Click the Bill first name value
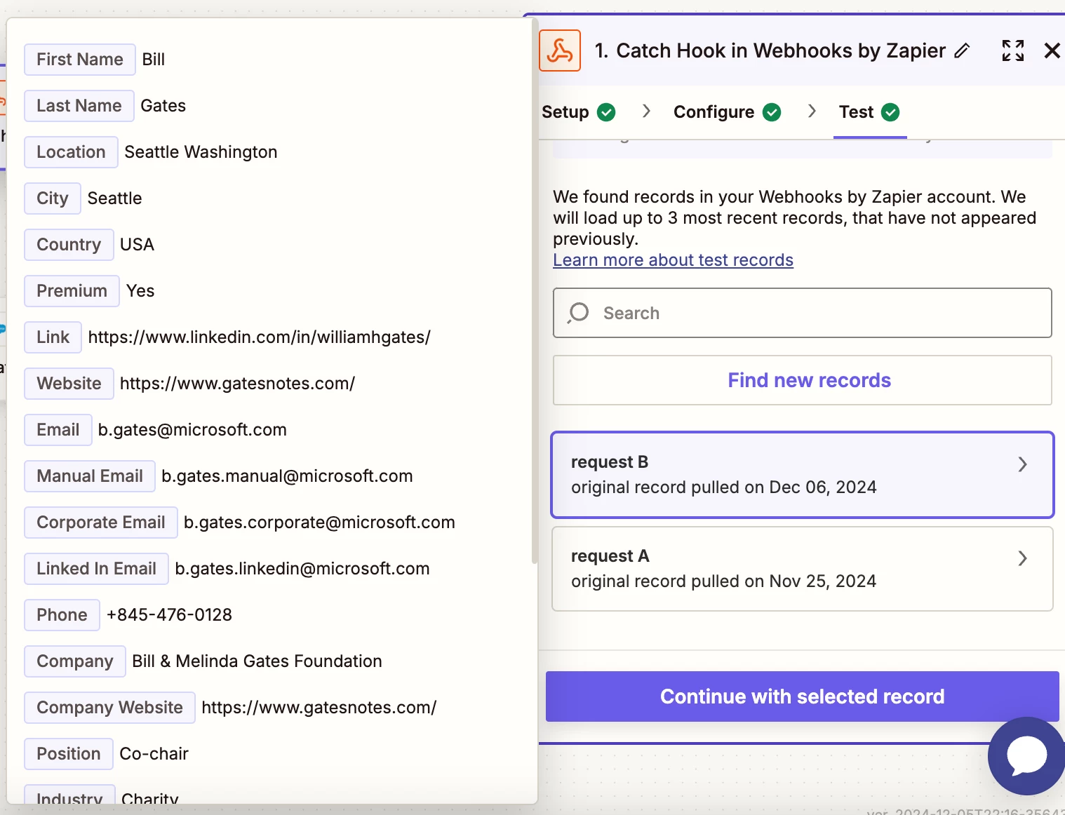Image resolution: width=1065 pixels, height=815 pixels. tap(154, 60)
